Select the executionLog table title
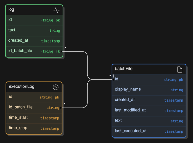Viewport: 193px width, 143px height. click(22, 87)
